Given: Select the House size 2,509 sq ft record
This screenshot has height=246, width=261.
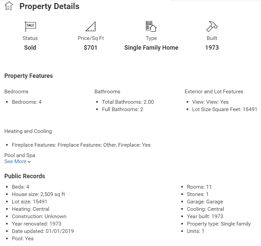Looking at the screenshot, I should point(39,194).
